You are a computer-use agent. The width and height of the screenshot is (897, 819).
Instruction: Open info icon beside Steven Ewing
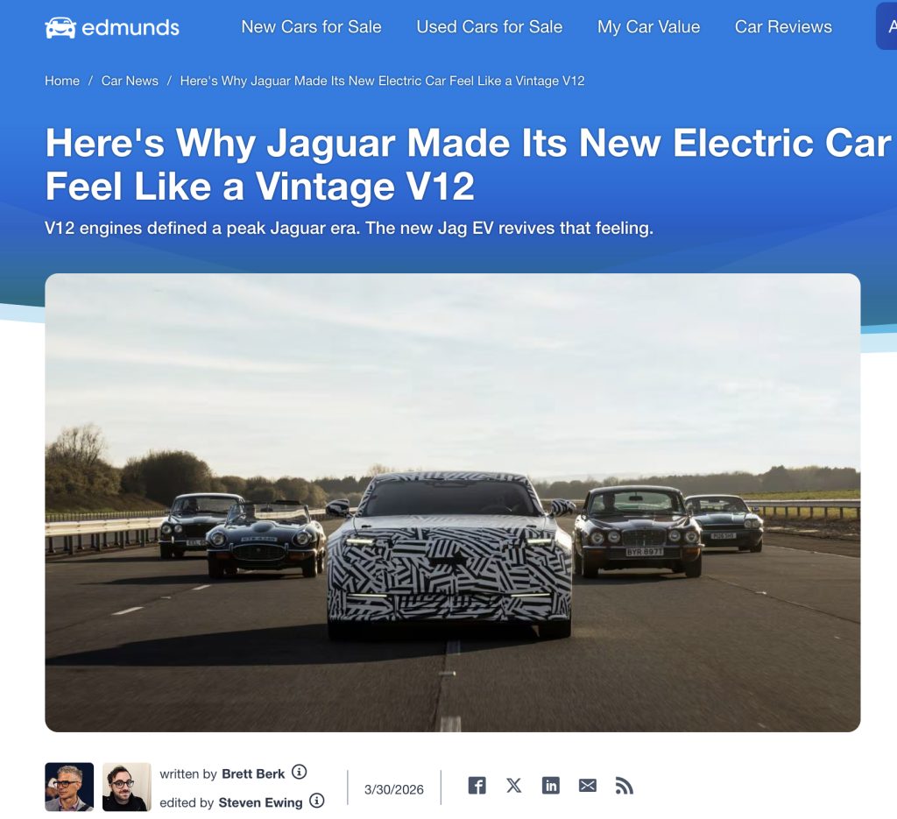[x=317, y=801]
